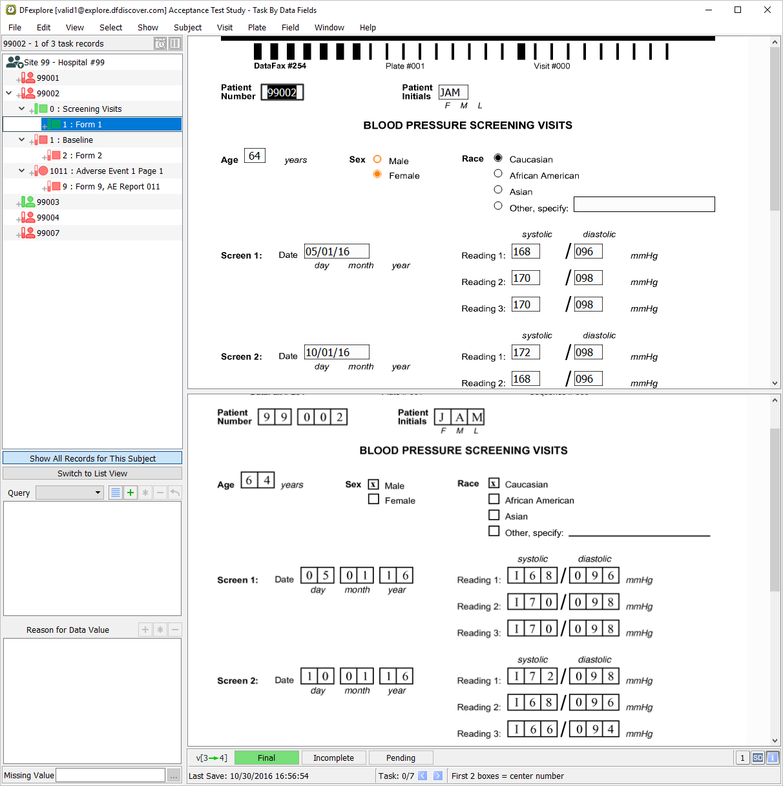This screenshot has height=786, width=783.
Task: Click the next task arrow icon
Action: 438,776
